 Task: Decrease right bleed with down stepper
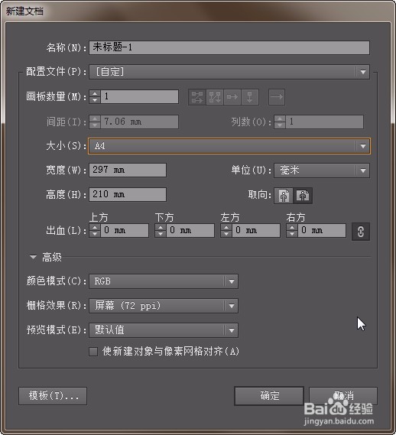[292, 234]
